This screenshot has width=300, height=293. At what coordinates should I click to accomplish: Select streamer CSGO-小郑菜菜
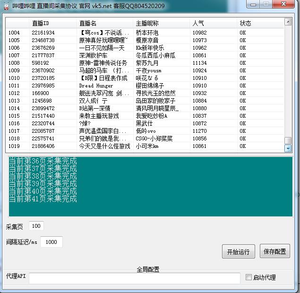(154, 138)
